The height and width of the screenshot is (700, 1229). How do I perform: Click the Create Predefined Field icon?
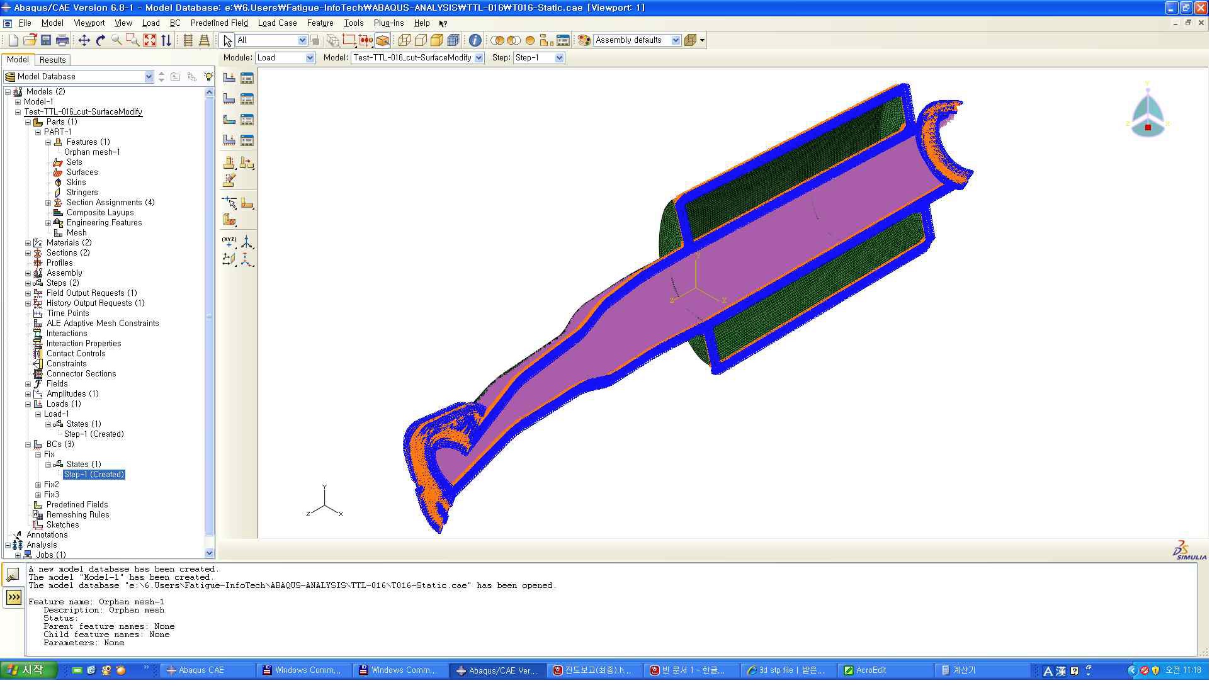[x=229, y=120]
